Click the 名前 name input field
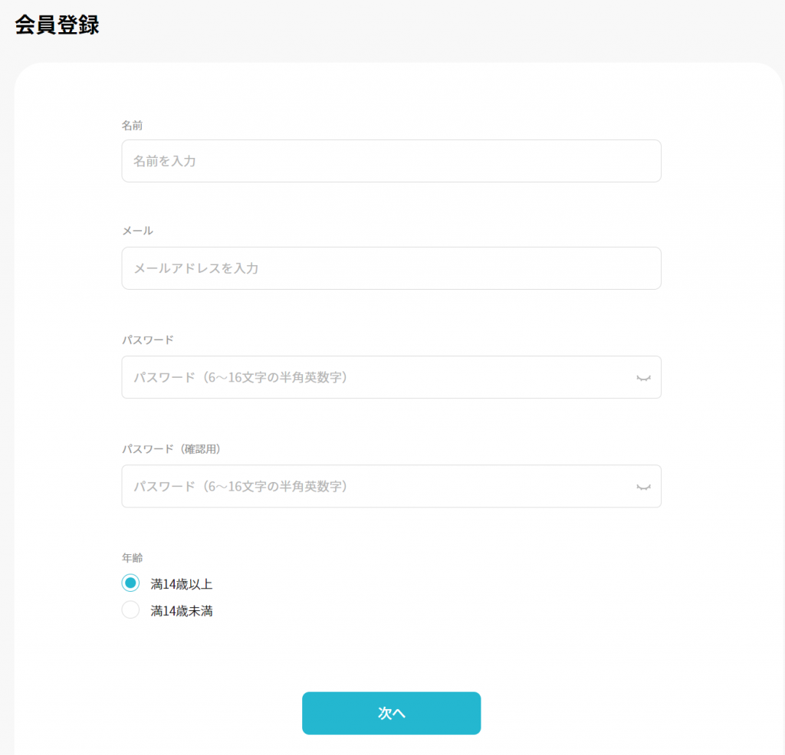785x755 pixels. click(391, 161)
